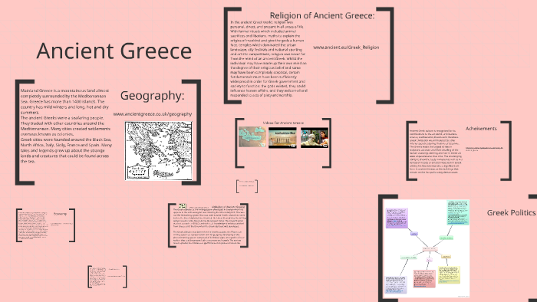Image resolution: width=537 pixels, height=302 pixels.
Task: Click the 'Greek Politics' heading
Action: point(512,212)
